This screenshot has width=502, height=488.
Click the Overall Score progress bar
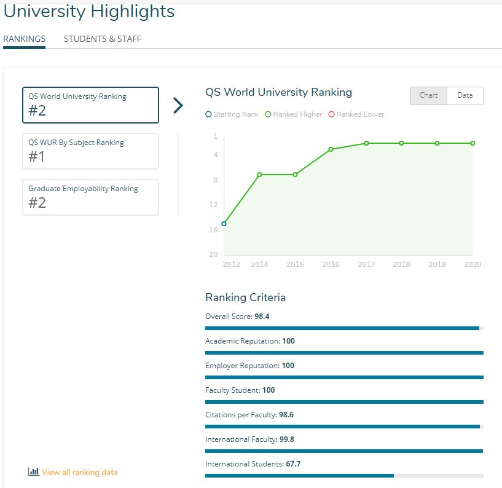coord(344,328)
